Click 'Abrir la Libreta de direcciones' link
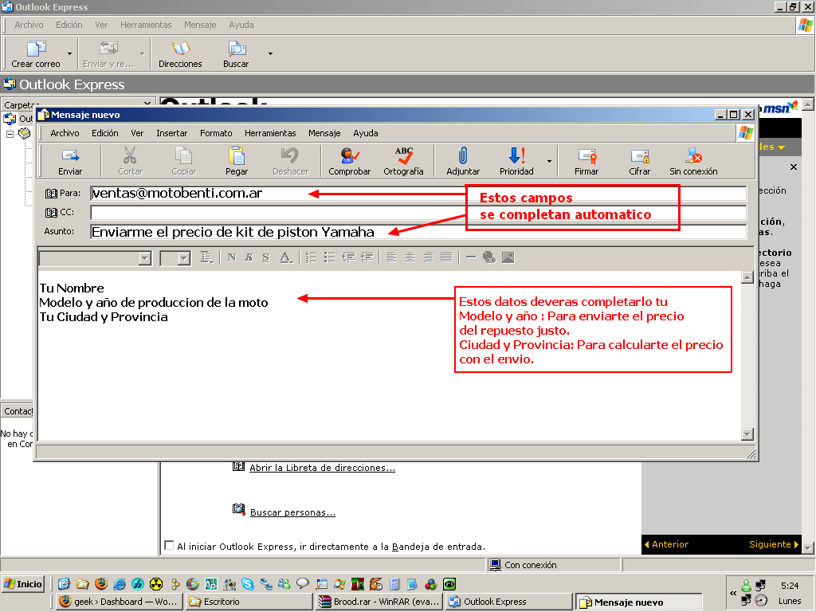816x612 pixels. tap(322, 468)
